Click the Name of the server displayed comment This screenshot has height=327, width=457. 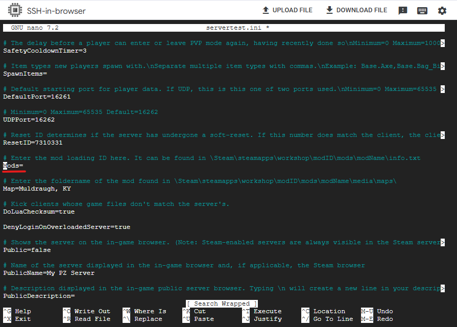[184, 266]
